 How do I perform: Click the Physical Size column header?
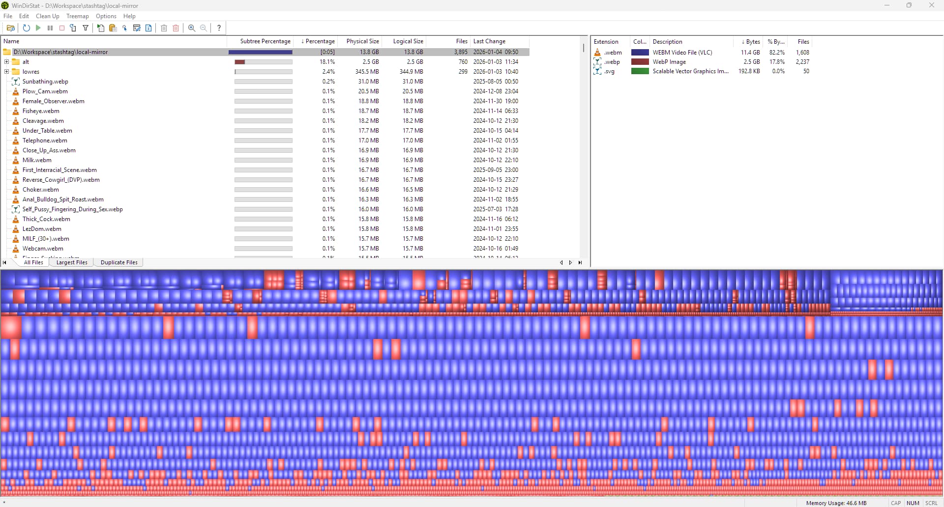point(362,41)
